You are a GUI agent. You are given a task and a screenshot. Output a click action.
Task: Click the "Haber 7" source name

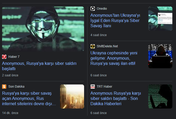(14, 57)
